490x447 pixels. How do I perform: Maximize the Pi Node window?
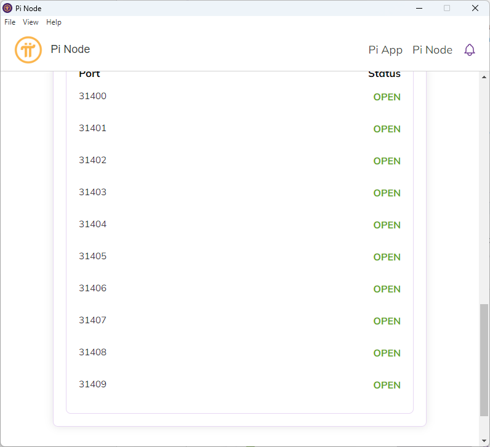[x=447, y=8]
